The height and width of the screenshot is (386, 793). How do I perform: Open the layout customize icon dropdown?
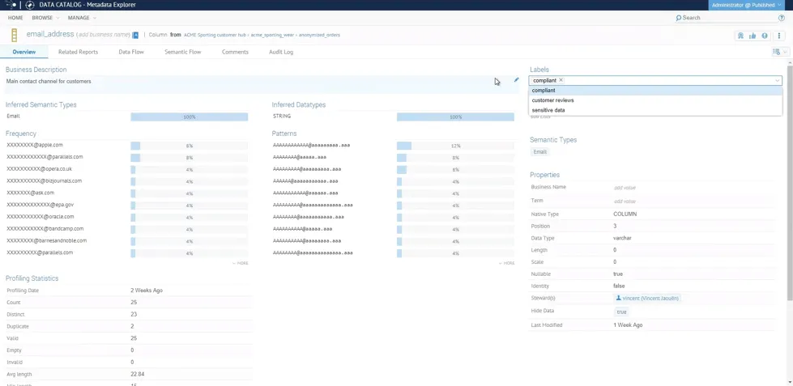(781, 52)
